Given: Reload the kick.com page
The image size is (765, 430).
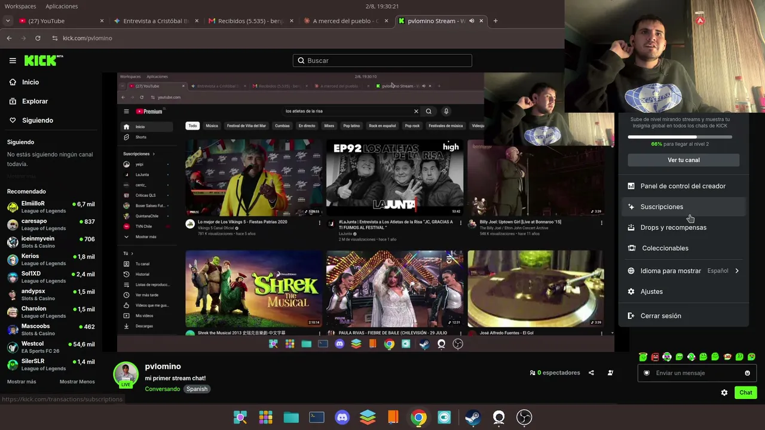Looking at the screenshot, I should 38,38.
